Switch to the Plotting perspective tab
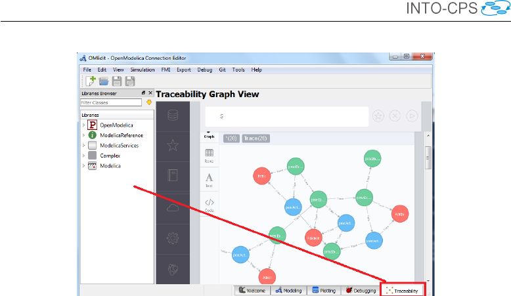 [x=324, y=291]
